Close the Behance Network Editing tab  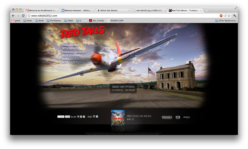pos(94,10)
